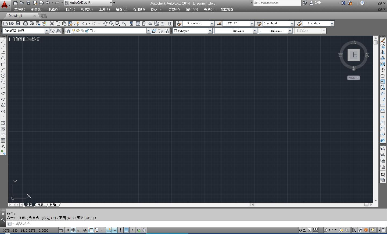Save the drawing with the Standard toolbar disk icon
The image size is (387, 234).
[x=18, y=24]
